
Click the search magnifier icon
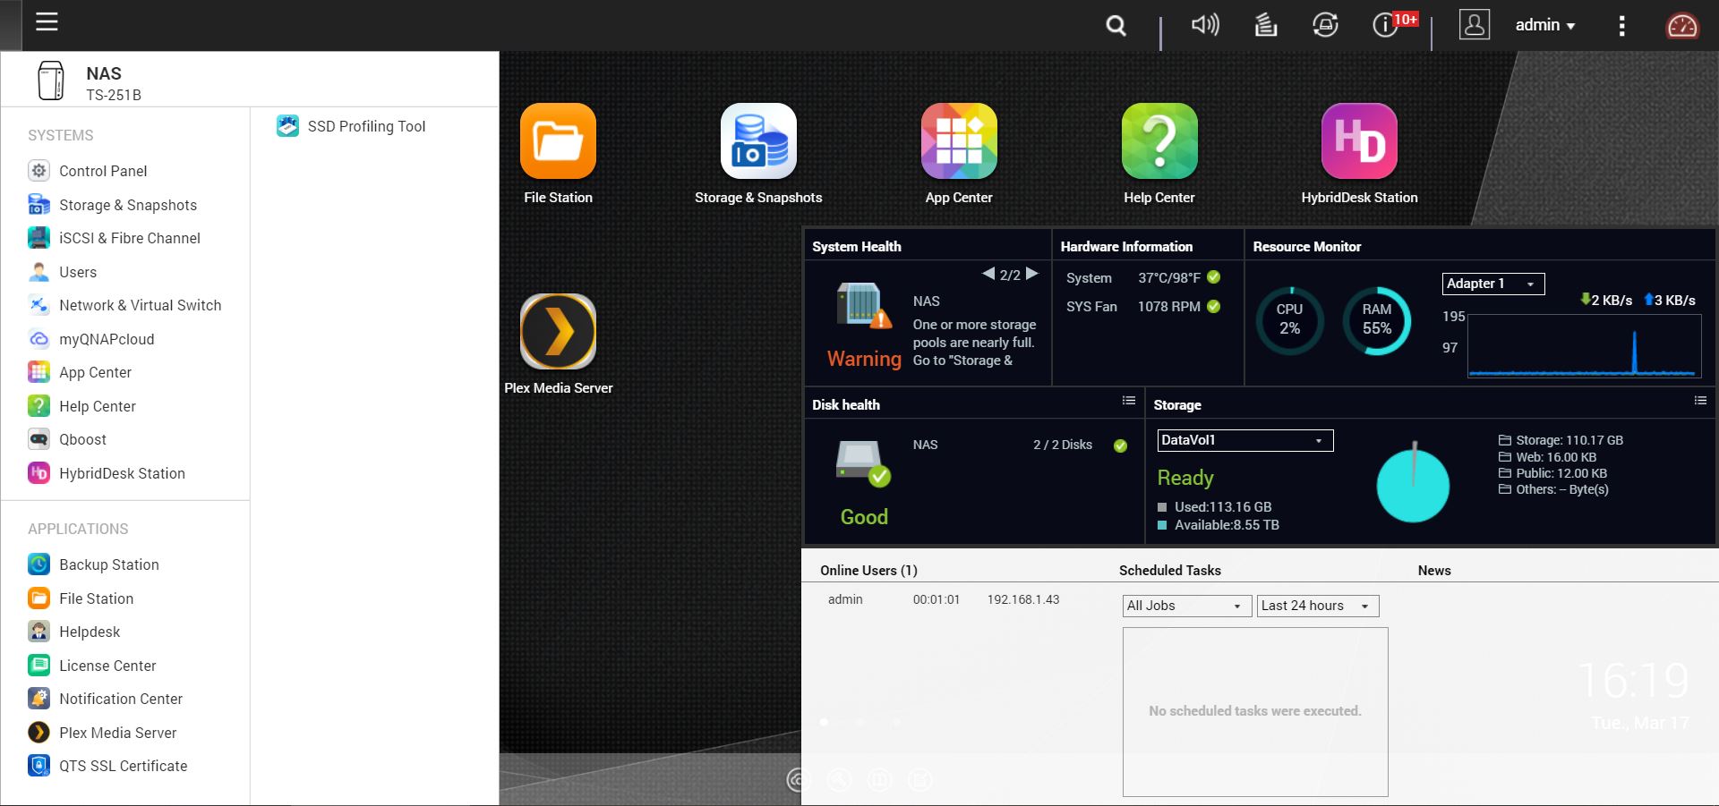click(x=1116, y=26)
